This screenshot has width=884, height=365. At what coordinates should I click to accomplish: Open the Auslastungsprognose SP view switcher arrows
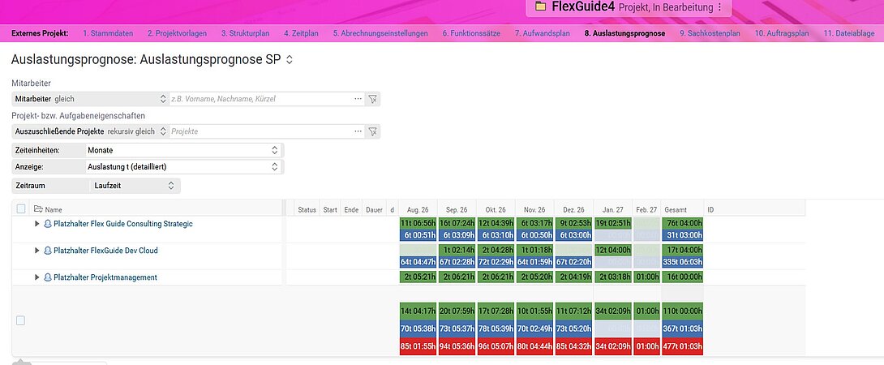click(x=290, y=59)
